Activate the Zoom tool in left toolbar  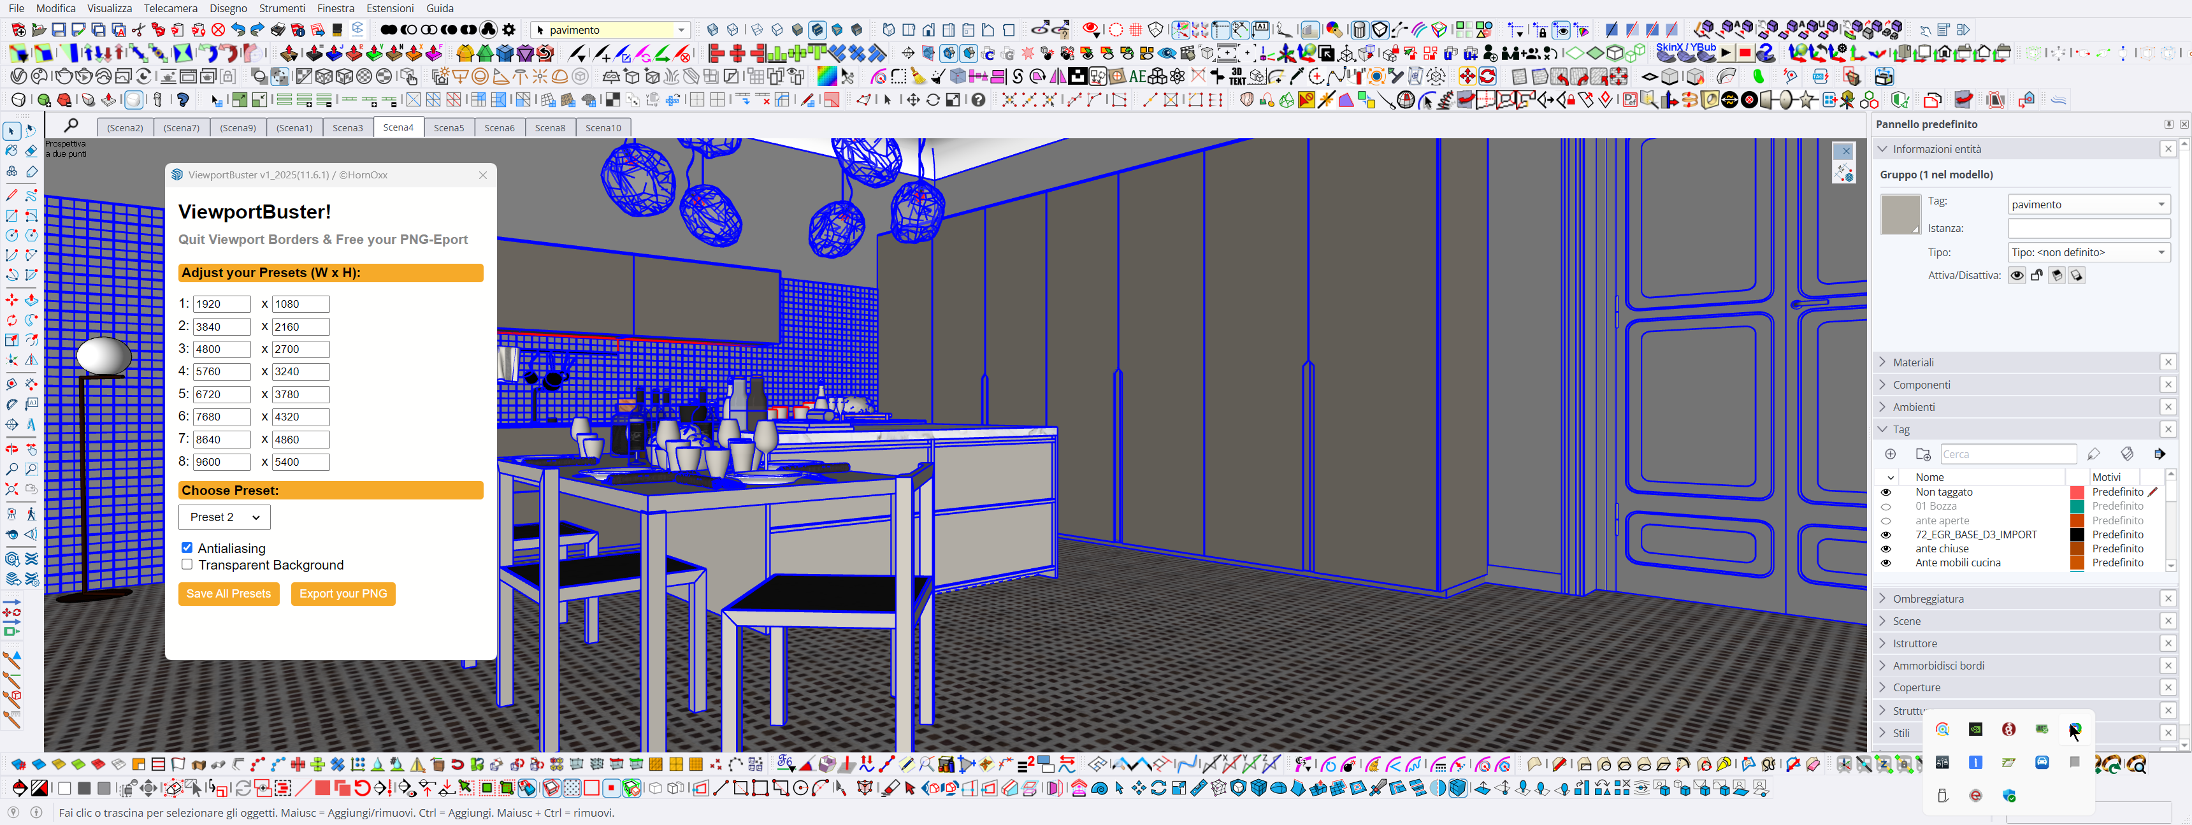pyautogui.click(x=11, y=469)
